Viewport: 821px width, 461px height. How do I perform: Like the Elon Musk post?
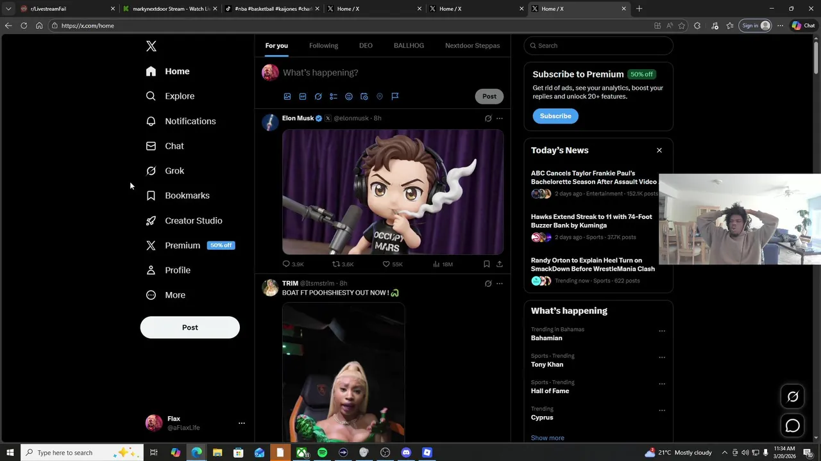392,264
